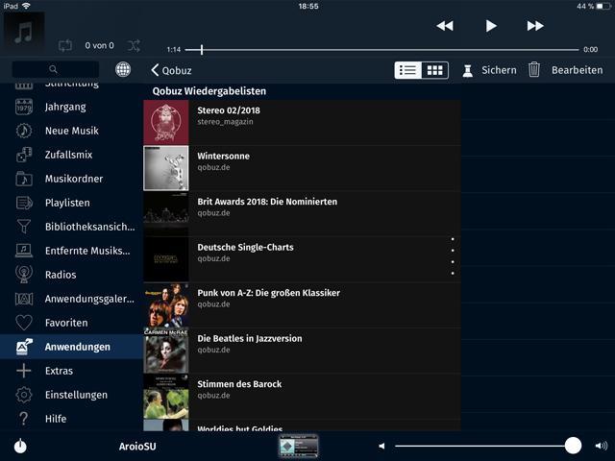This screenshot has height=461, width=615.
Task: Select the Jahrgang menu entry
Action: pyautogui.click(x=65, y=107)
